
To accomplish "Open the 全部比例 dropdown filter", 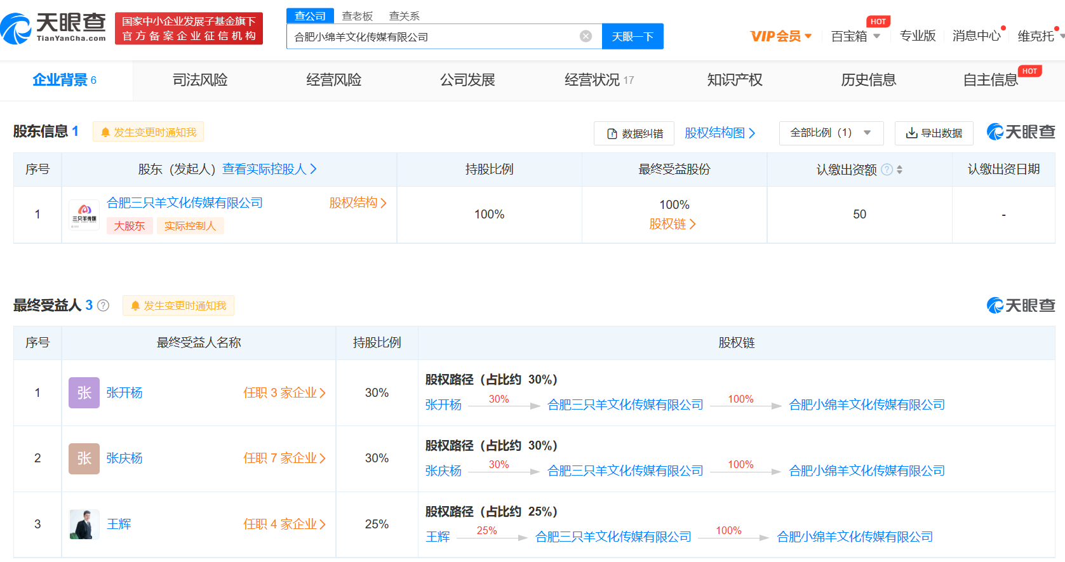I will pyautogui.click(x=831, y=133).
